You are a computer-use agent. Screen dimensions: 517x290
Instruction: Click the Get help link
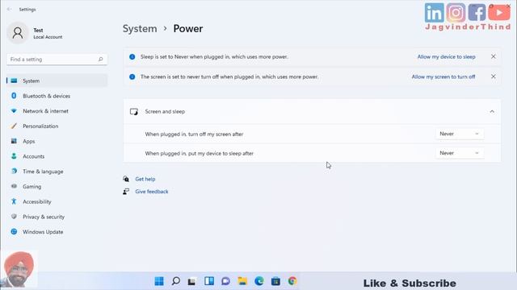point(145,179)
